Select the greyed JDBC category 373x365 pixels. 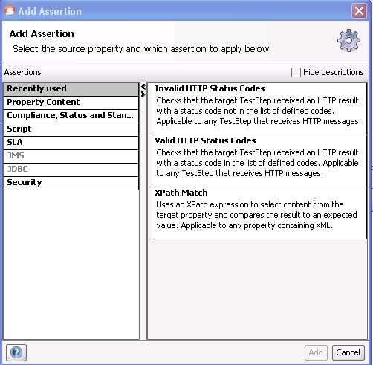71,169
